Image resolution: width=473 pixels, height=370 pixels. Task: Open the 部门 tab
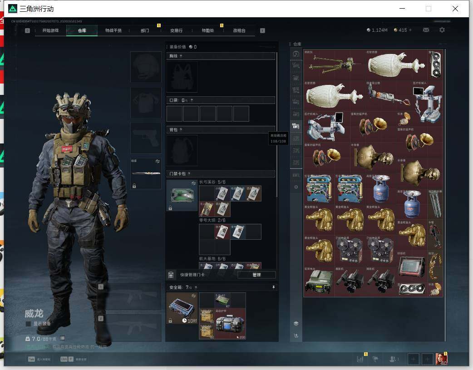click(145, 30)
